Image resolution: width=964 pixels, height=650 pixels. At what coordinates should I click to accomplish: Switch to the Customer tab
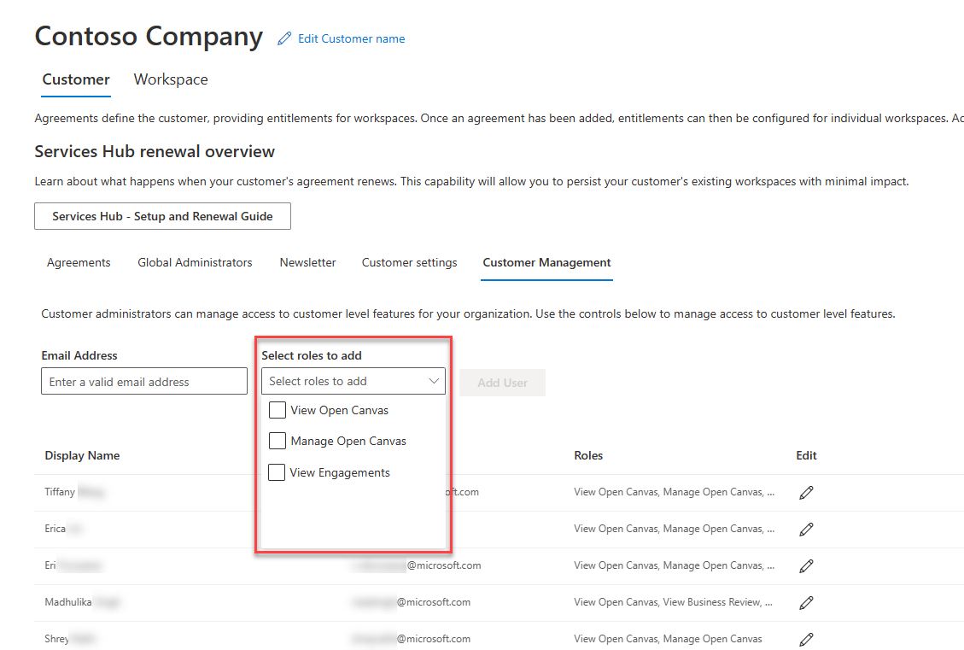[x=76, y=79]
